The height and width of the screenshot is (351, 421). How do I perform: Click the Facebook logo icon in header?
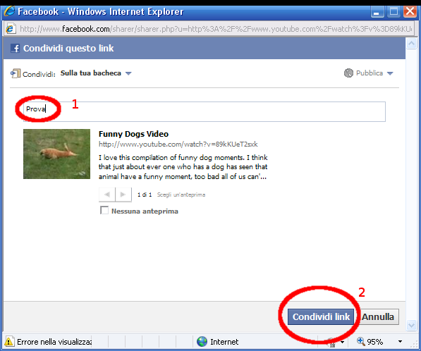(x=15, y=49)
